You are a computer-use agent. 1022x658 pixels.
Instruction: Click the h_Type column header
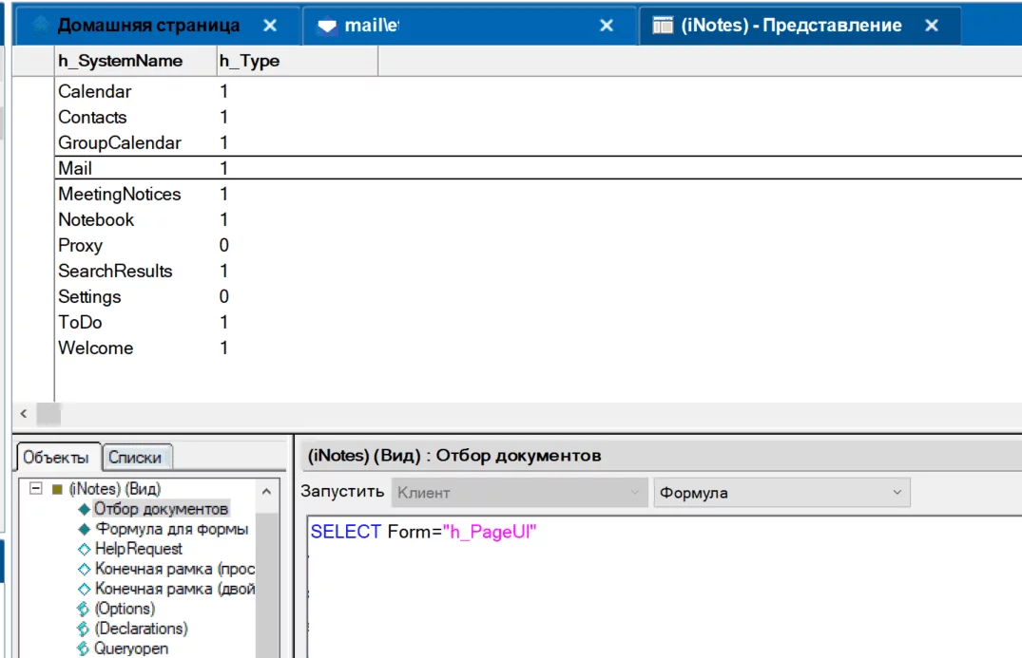pos(249,61)
